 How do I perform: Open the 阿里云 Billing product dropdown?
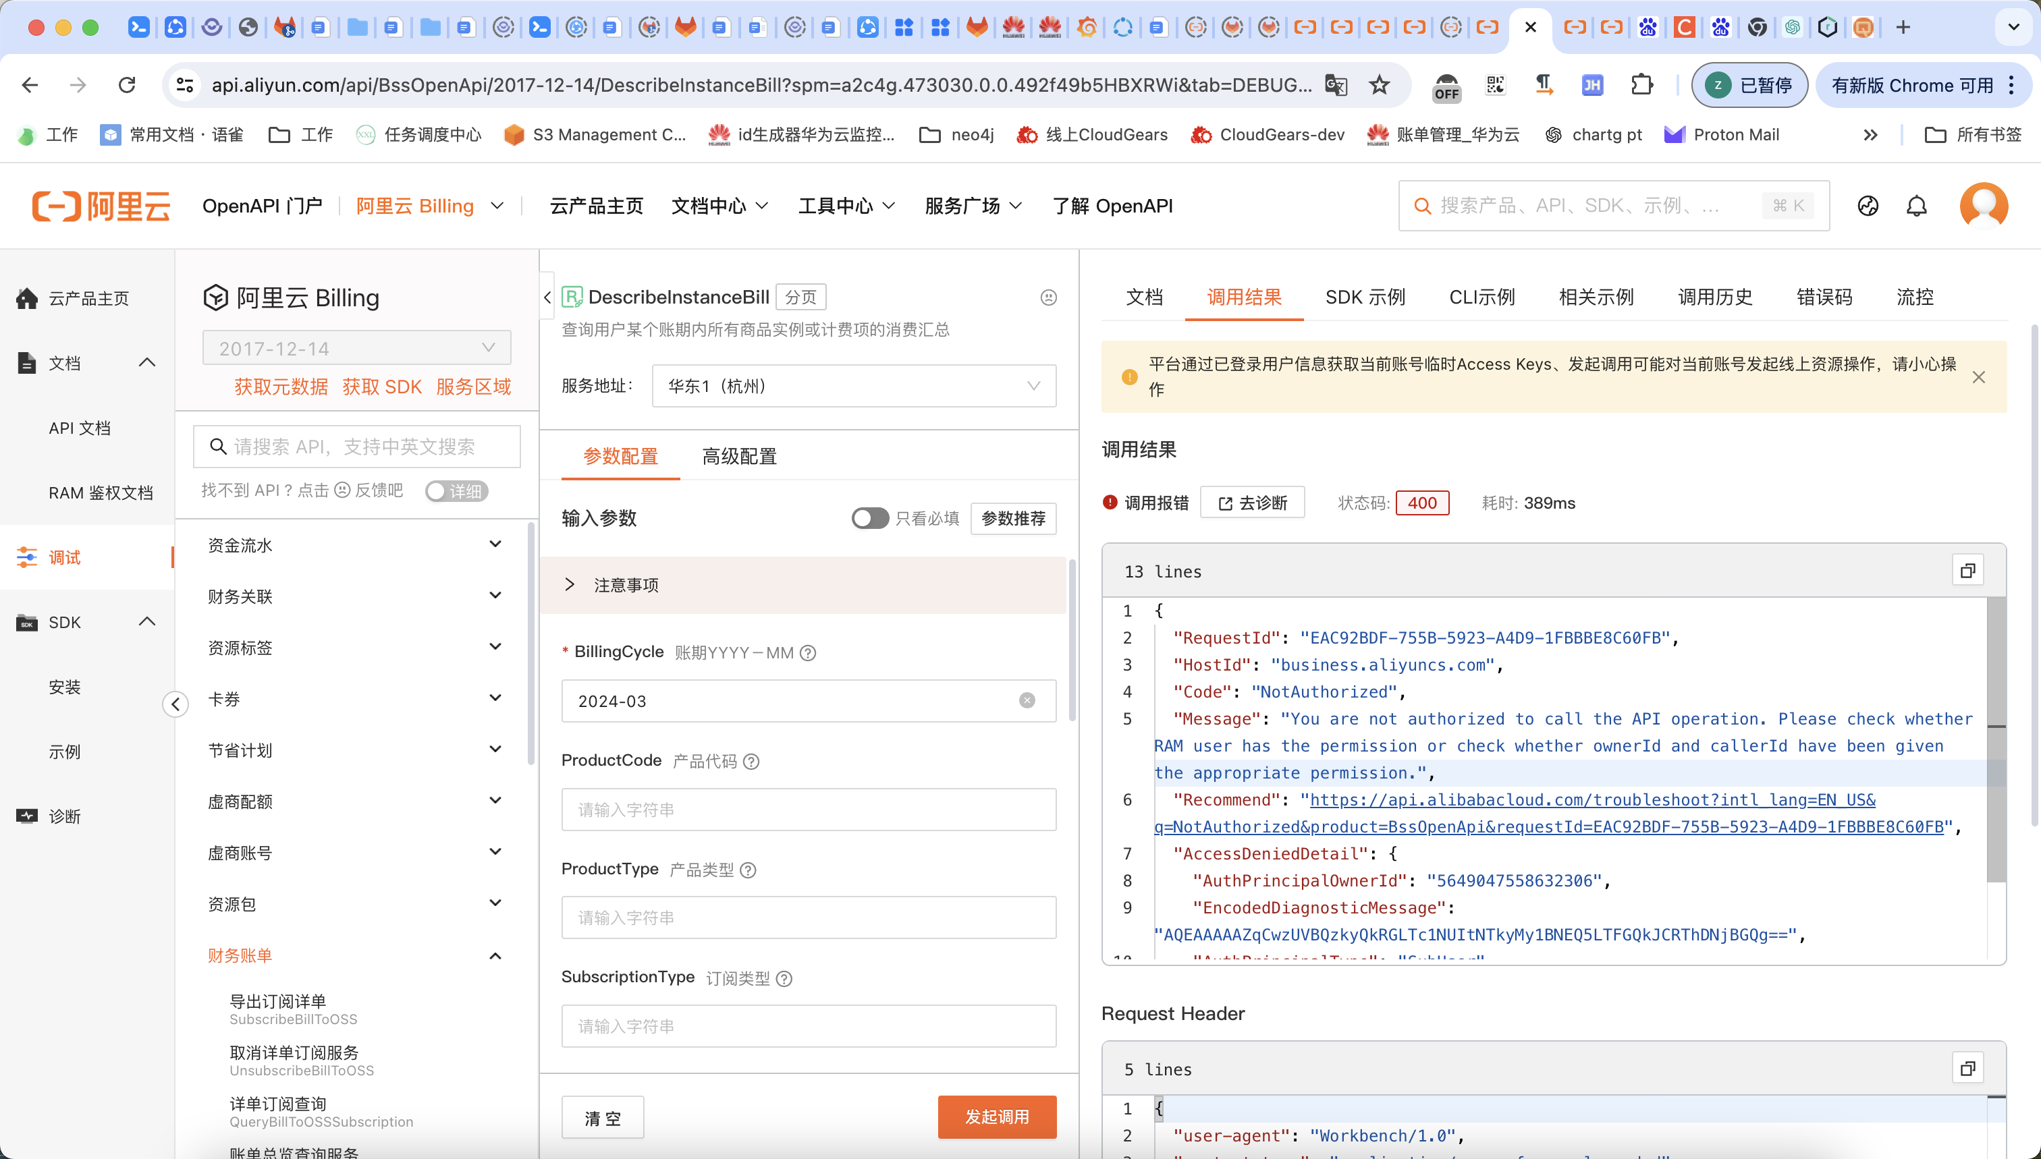coord(430,206)
